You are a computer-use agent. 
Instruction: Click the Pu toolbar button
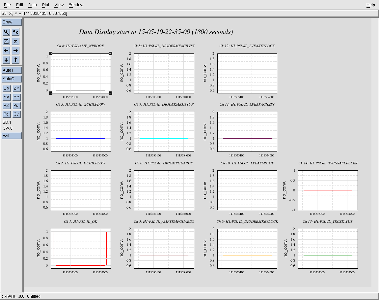click(16, 105)
